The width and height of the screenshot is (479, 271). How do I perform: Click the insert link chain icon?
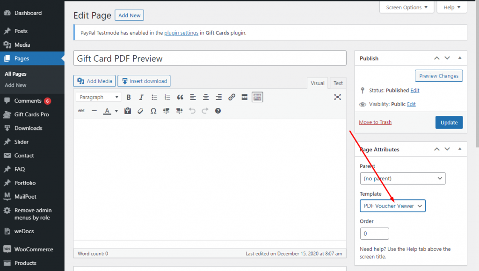coord(232,97)
